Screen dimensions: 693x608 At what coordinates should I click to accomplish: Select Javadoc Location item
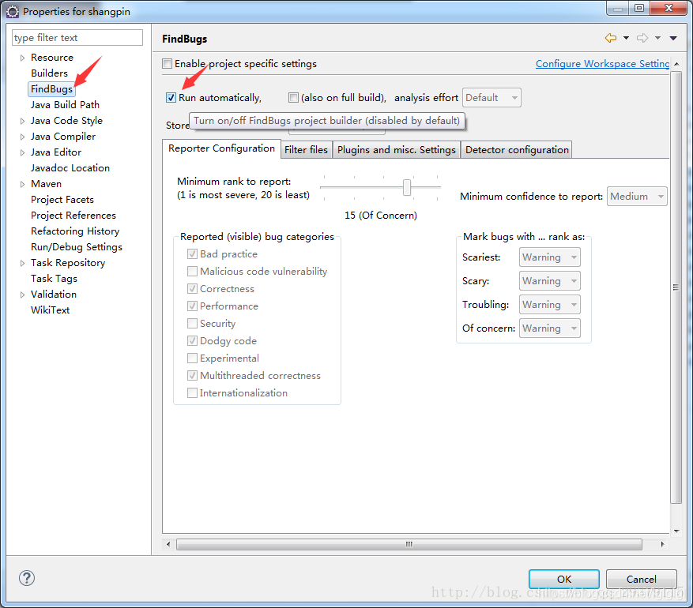70,168
